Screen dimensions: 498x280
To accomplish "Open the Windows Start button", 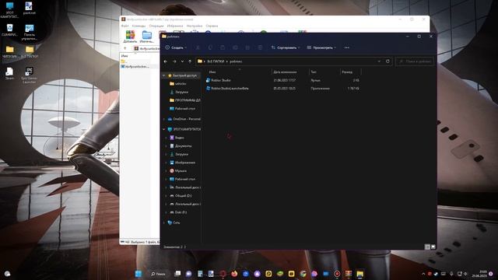I will [x=139, y=274].
